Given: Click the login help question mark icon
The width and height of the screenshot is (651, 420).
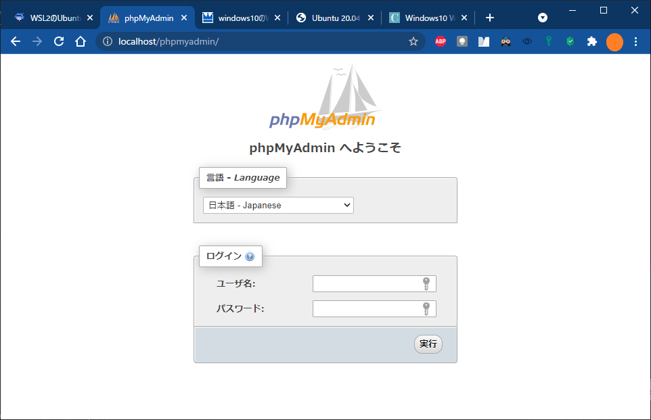Looking at the screenshot, I should click(x=250, y=256).
